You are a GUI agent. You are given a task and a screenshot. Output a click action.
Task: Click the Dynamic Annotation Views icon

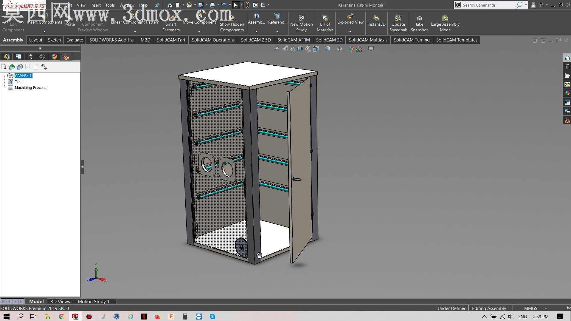[308, 49]
